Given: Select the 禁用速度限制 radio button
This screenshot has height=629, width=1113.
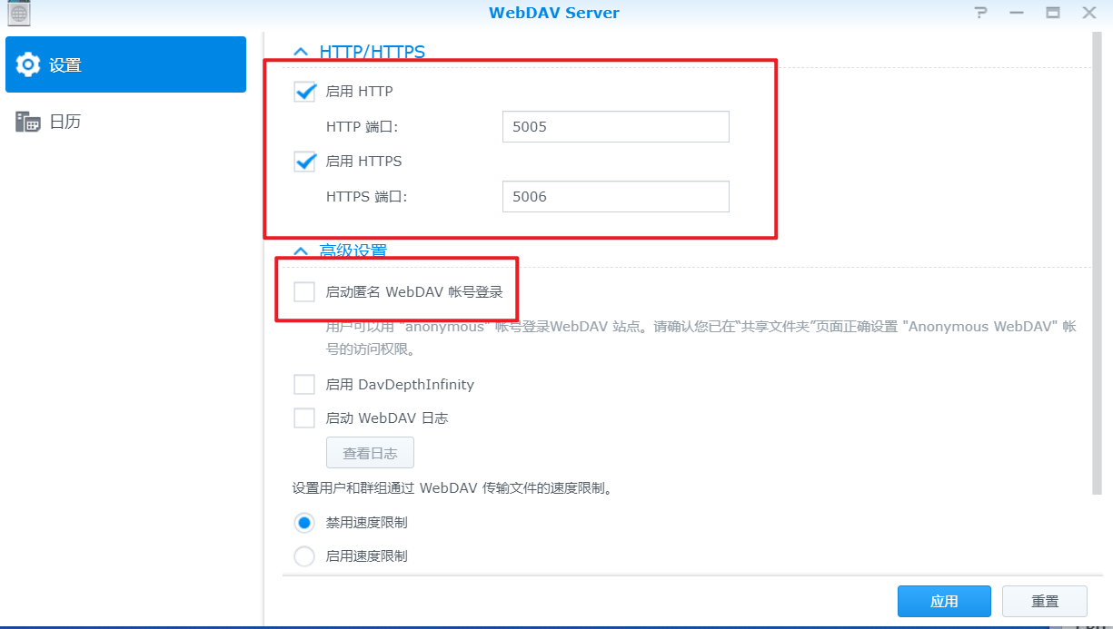Looking at the screenshot, I should point(304,523).
